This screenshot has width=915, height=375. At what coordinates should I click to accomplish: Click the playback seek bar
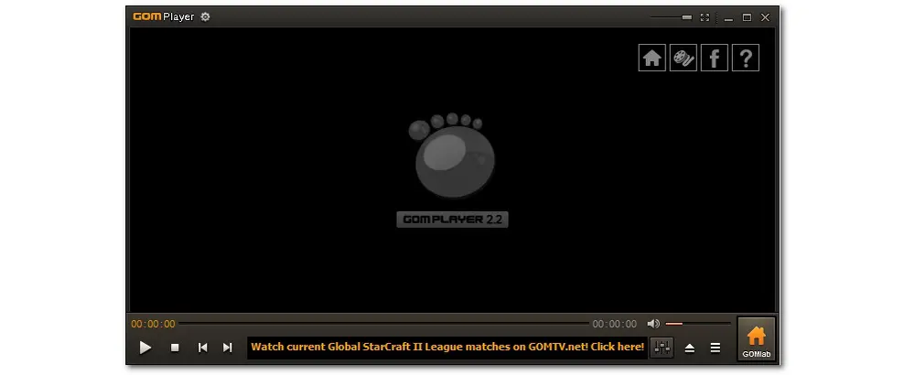pyautogui.click(x=384, y=324)
